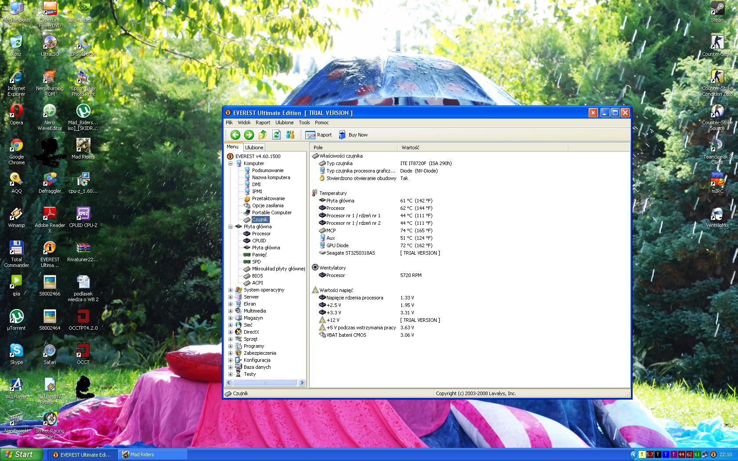Select Opcje zasilania tree item
Viewport: 738px width, 461px height.
268,205
